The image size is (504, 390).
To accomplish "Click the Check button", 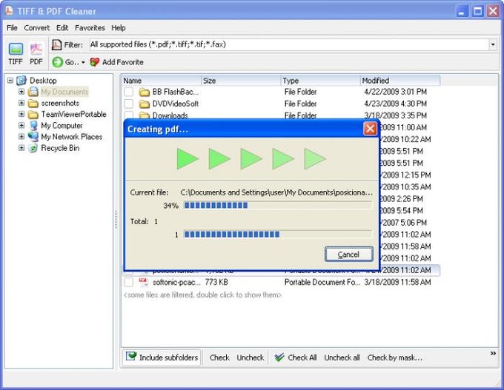I will point(219,357).
